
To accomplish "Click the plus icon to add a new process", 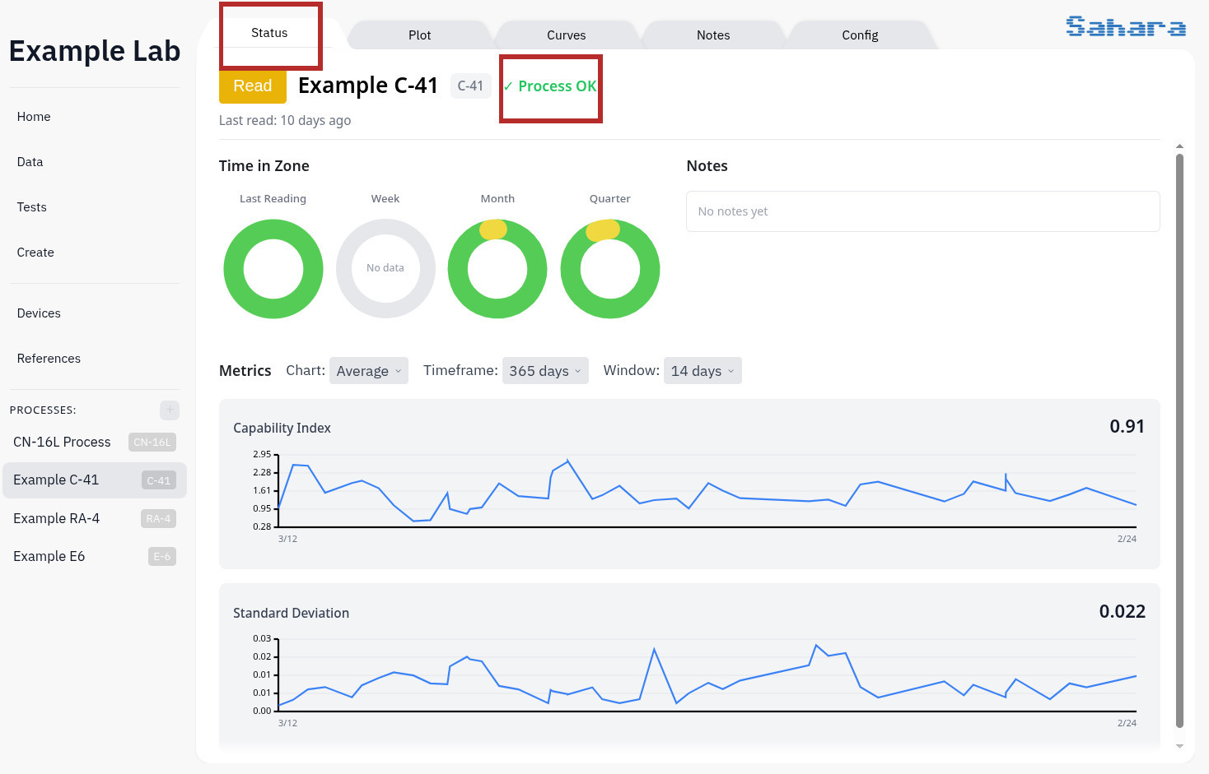I will coord(169,410).
